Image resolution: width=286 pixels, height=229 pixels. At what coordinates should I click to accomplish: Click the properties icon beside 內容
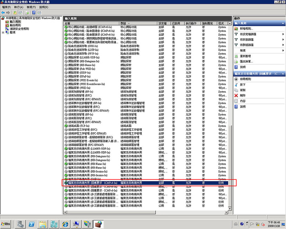pyautogui.click(x=236, y=101)
